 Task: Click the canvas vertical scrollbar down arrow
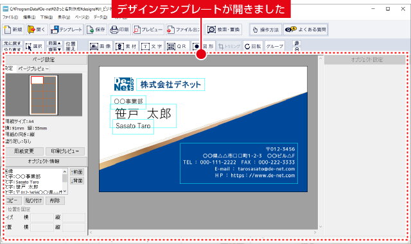pos(320,227)
